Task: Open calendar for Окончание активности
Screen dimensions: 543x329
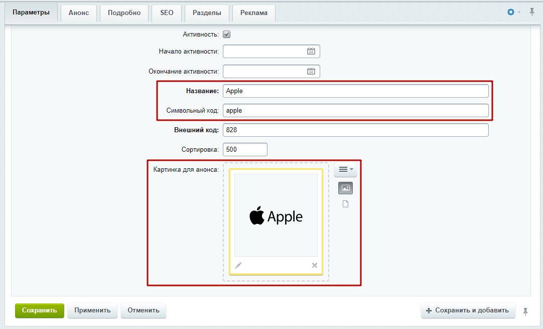Action: (311, 71)
